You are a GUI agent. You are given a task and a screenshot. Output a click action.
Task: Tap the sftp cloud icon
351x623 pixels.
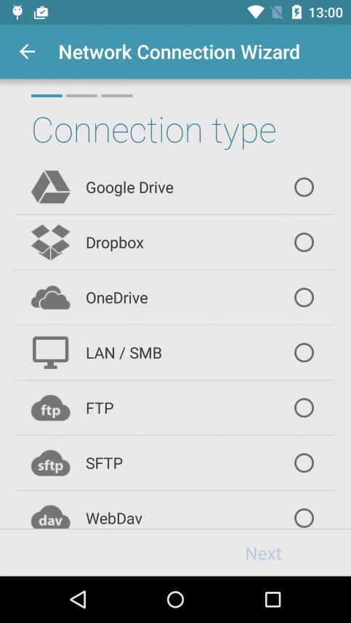(x=51, y=463)
